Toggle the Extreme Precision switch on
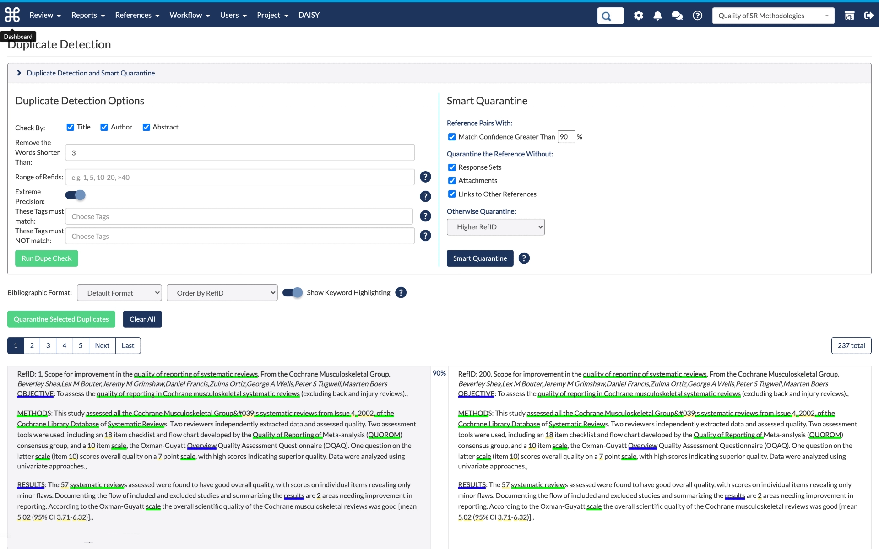Screen dimensions: 879x549 (x=74, y=195)
